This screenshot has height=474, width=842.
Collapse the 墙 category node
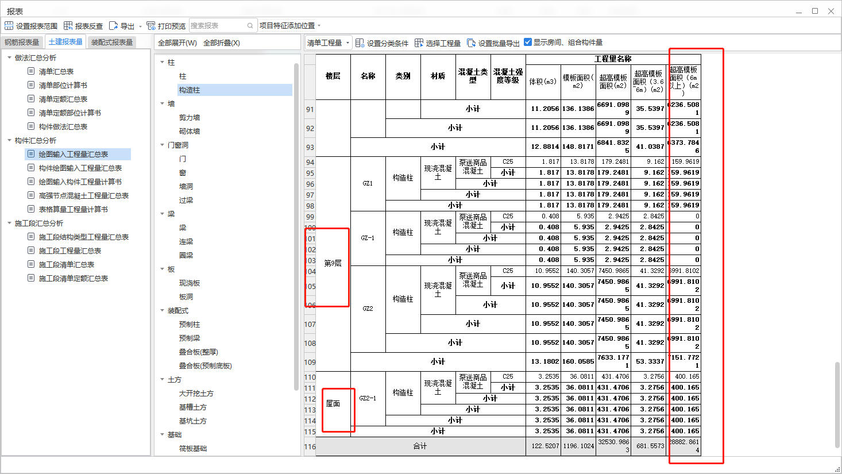coord(162,103)
